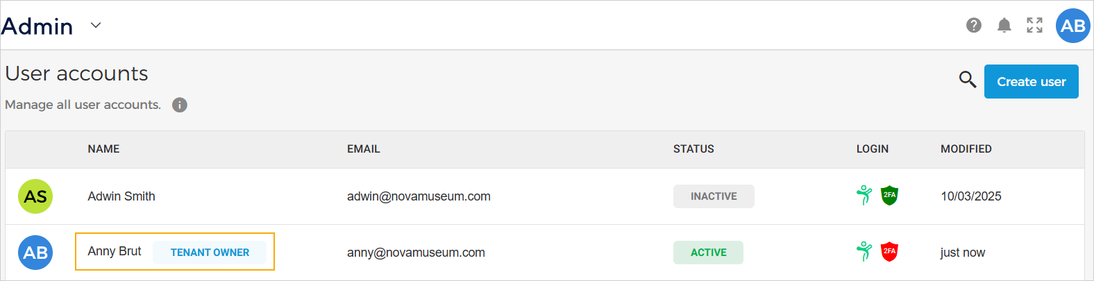Viewport: 1094px width, 281px height.
Task: Open the help question mark icon
Action: [x=974, y=26]
